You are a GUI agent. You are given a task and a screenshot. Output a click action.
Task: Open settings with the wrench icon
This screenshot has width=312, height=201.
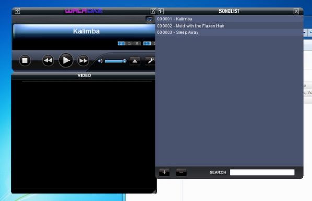pos(150,61)
